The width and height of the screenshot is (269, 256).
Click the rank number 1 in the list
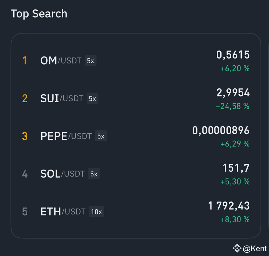click(25, 60)
